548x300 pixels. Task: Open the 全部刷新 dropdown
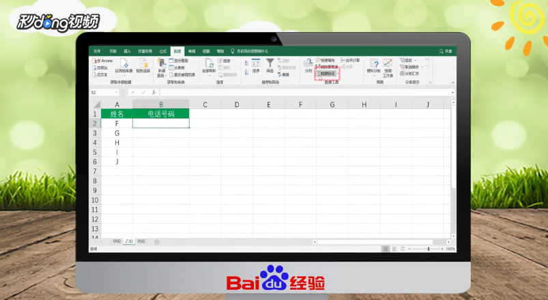(x=209, y=67)
